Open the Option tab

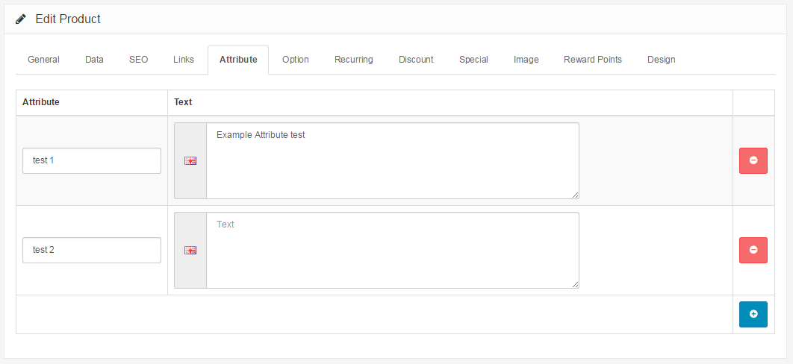[x=296, y=60]
